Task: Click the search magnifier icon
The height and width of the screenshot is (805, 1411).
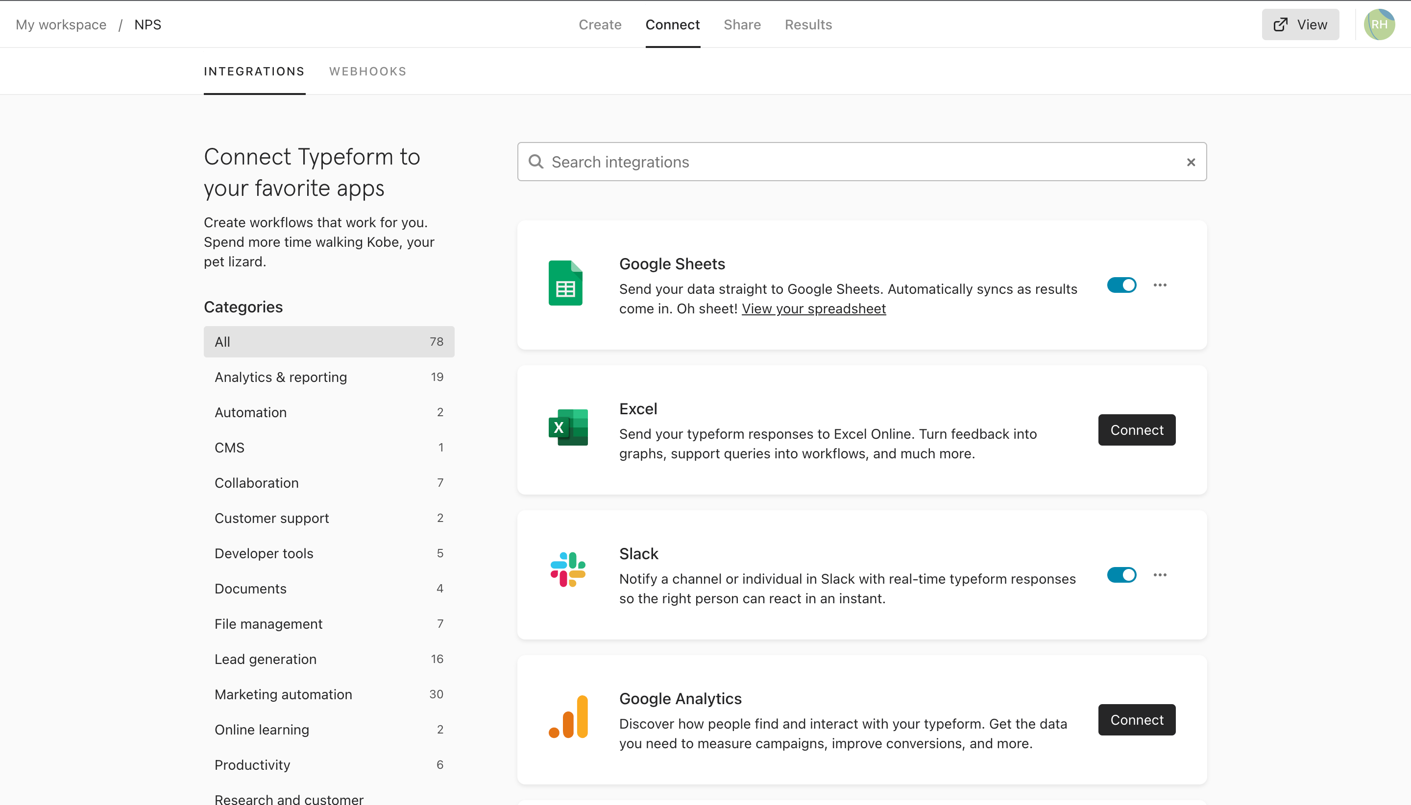Action: pos(535,162)
